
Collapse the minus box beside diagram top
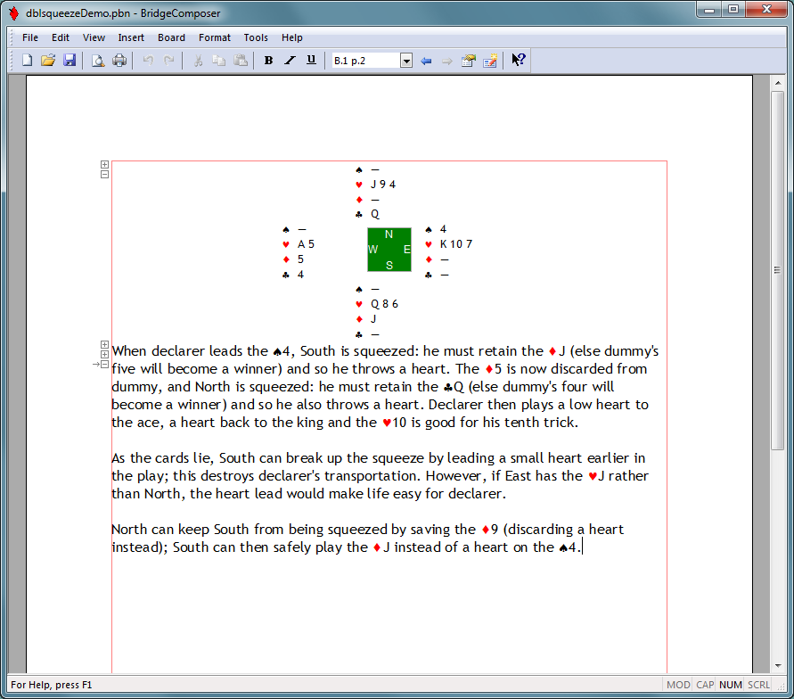104,174
